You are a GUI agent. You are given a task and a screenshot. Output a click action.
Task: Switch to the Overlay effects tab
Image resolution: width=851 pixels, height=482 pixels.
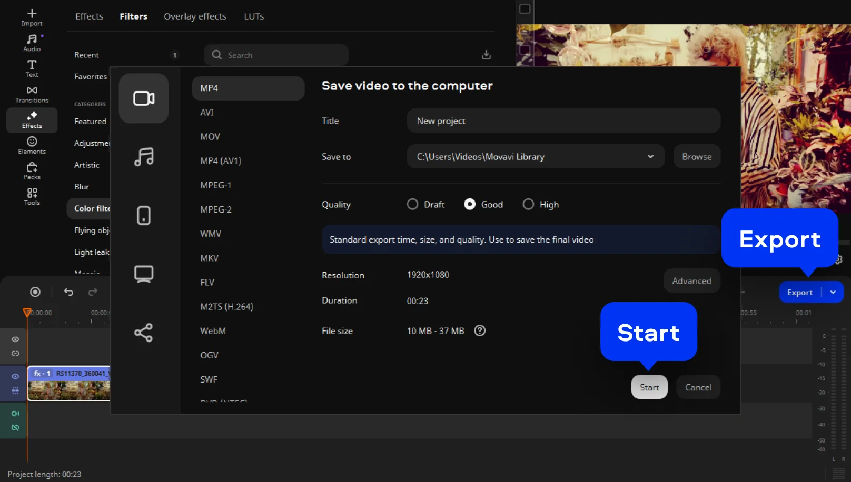[195, 17]
